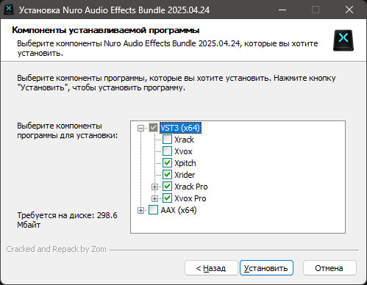Uncheck the Xpitch component
The image size is (367, 285).
[x=167, y=163]
